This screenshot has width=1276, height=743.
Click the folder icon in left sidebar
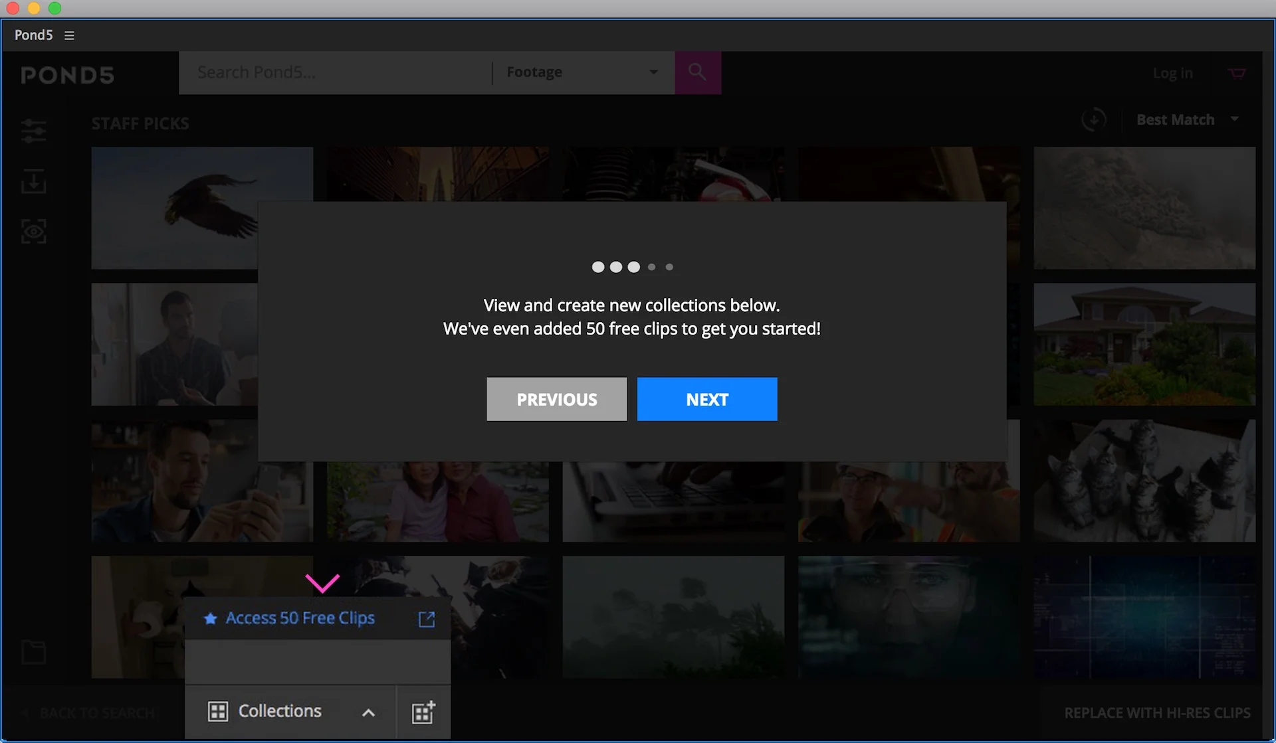click(33, 652)
